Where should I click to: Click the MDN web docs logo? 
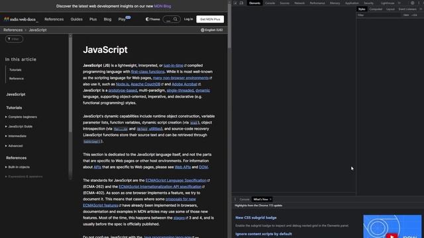click(x=20, y=19)
